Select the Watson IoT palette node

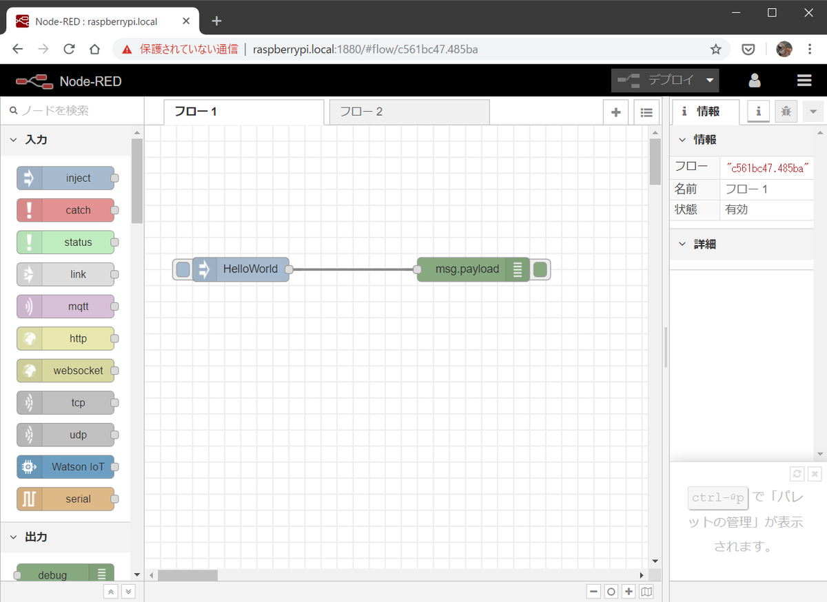65,466
